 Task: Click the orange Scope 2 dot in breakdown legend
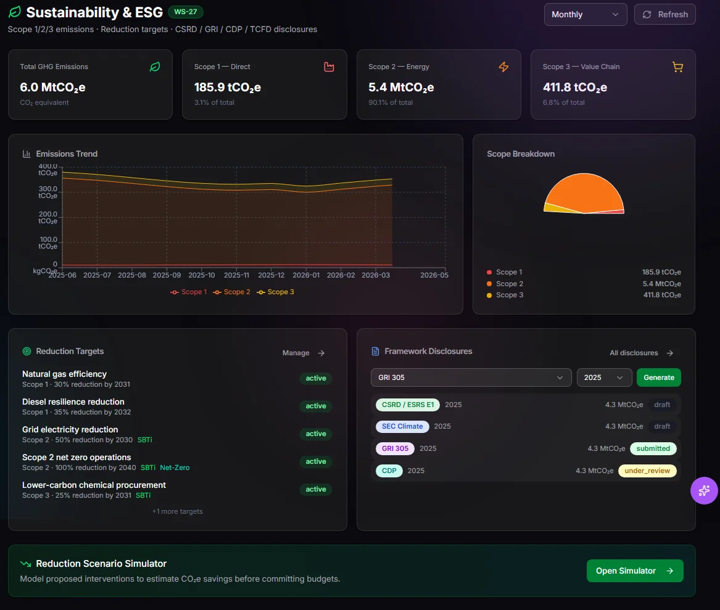489,284
